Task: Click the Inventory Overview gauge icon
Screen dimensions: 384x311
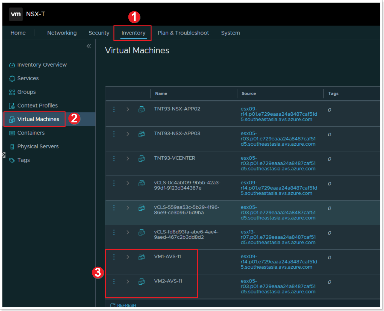Action: tap(12, 65)
